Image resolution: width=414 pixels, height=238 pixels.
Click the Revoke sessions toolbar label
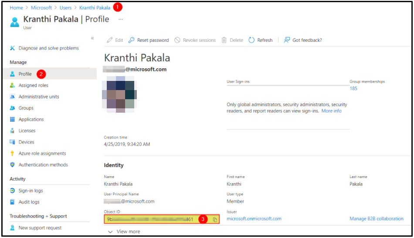pos(199,40)
